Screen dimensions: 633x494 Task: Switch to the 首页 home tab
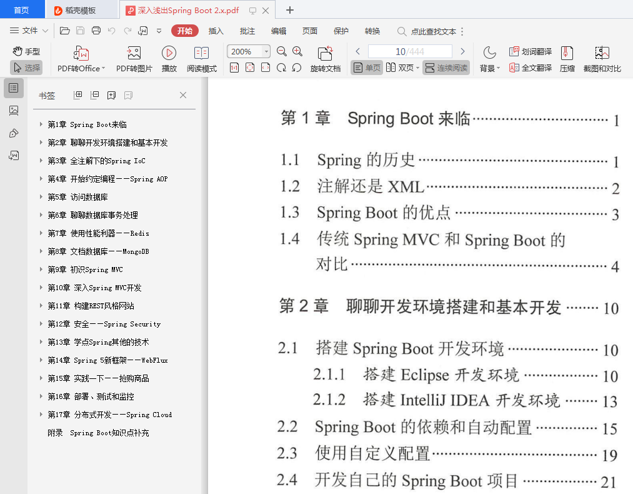point(21,10)
